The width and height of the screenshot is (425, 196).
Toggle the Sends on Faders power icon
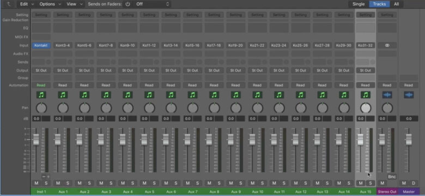pos(127,4)
